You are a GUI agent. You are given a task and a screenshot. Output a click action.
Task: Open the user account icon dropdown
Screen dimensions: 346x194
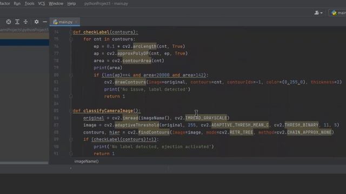coord(318,13)
